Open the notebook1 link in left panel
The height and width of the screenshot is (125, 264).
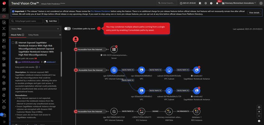[x=51, y=62]
